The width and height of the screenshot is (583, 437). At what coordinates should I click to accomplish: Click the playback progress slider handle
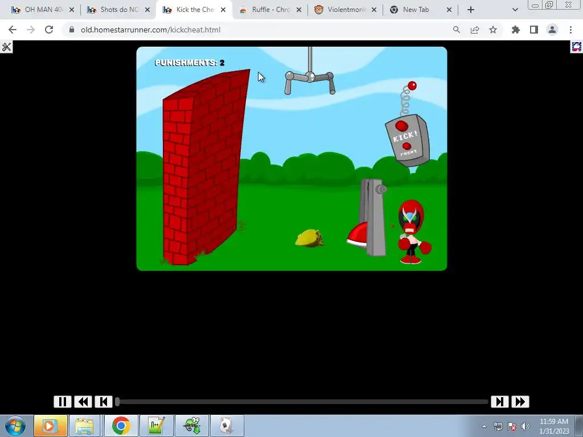(x=117, y=402)
